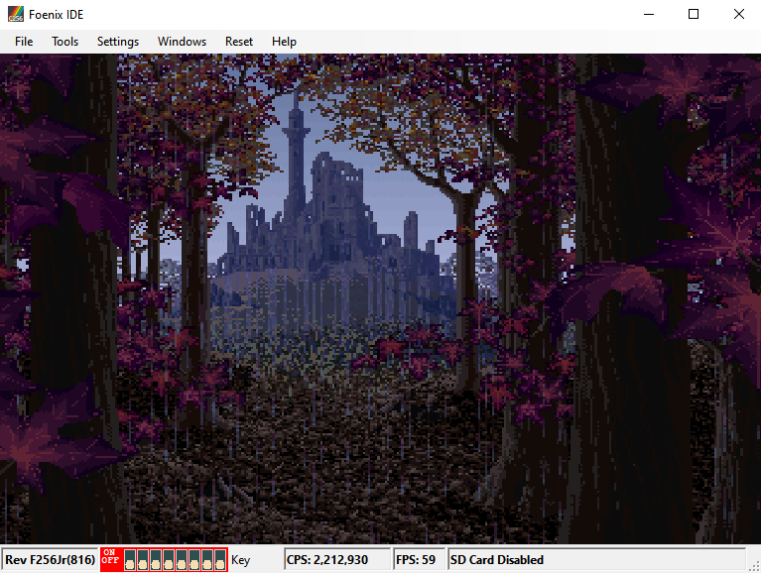Toggle the sixth DIP switch
The image size is (761, 573).
[194, 559]
